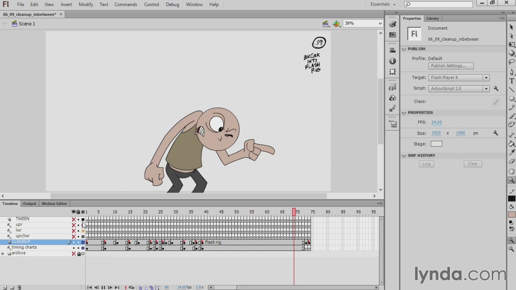Open the Swatches panel icon
The image size is (516, 290).
[x=393, y=35]
